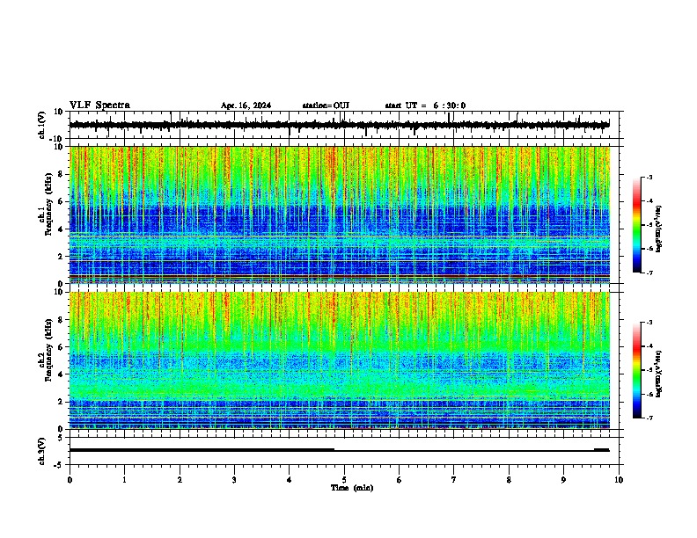Click the "10" tick label at the time axis end
697x538 pixels.
619,480
